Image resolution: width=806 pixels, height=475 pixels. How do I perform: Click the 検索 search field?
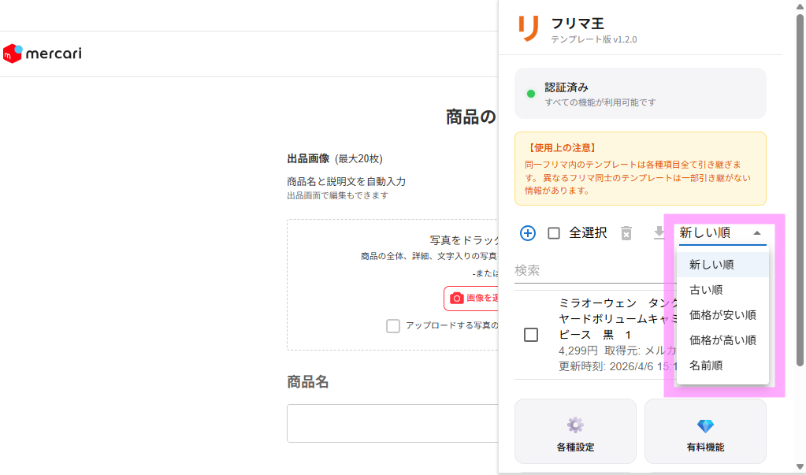point(591,270)
